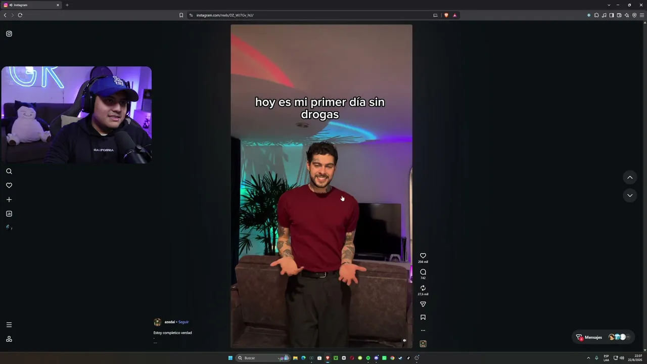Go to the previous reel with up chevron

tap(630, 177)
